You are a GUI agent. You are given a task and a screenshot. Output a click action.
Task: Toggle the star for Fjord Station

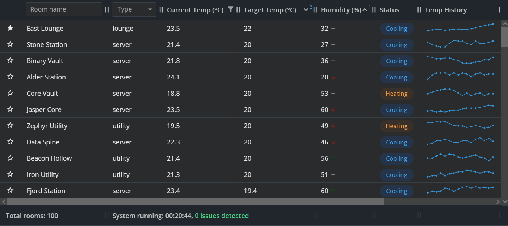tap(10, 191)
